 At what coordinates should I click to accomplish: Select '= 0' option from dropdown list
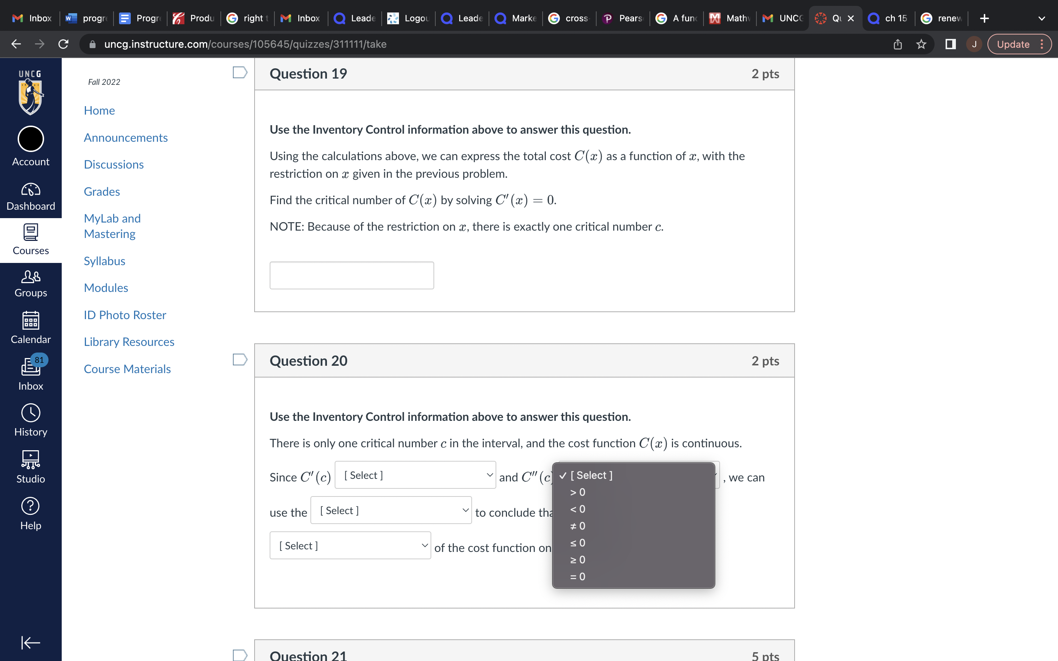point(577,577)
